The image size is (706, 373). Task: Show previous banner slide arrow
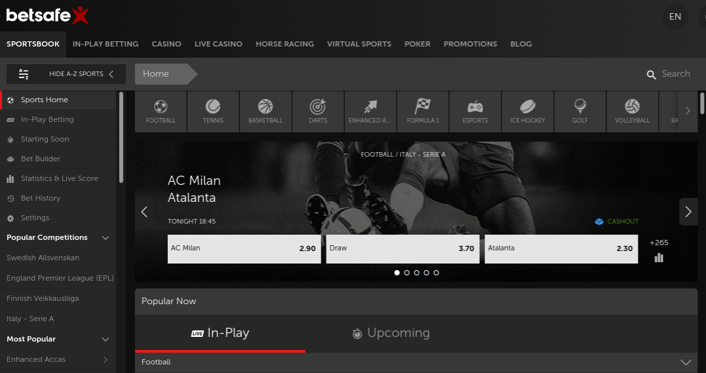(x=144, y=212)
